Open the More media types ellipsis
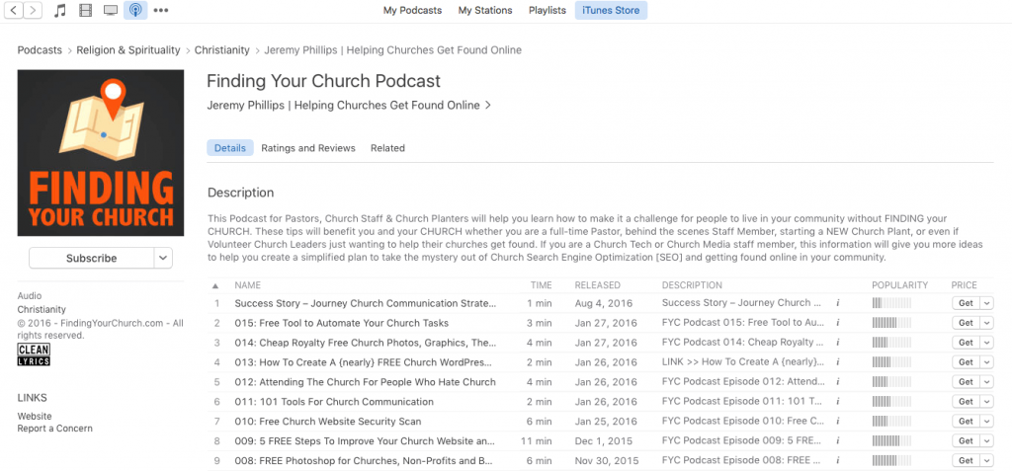The height and width of the screenshot is (471, 1012). (161, 10)
